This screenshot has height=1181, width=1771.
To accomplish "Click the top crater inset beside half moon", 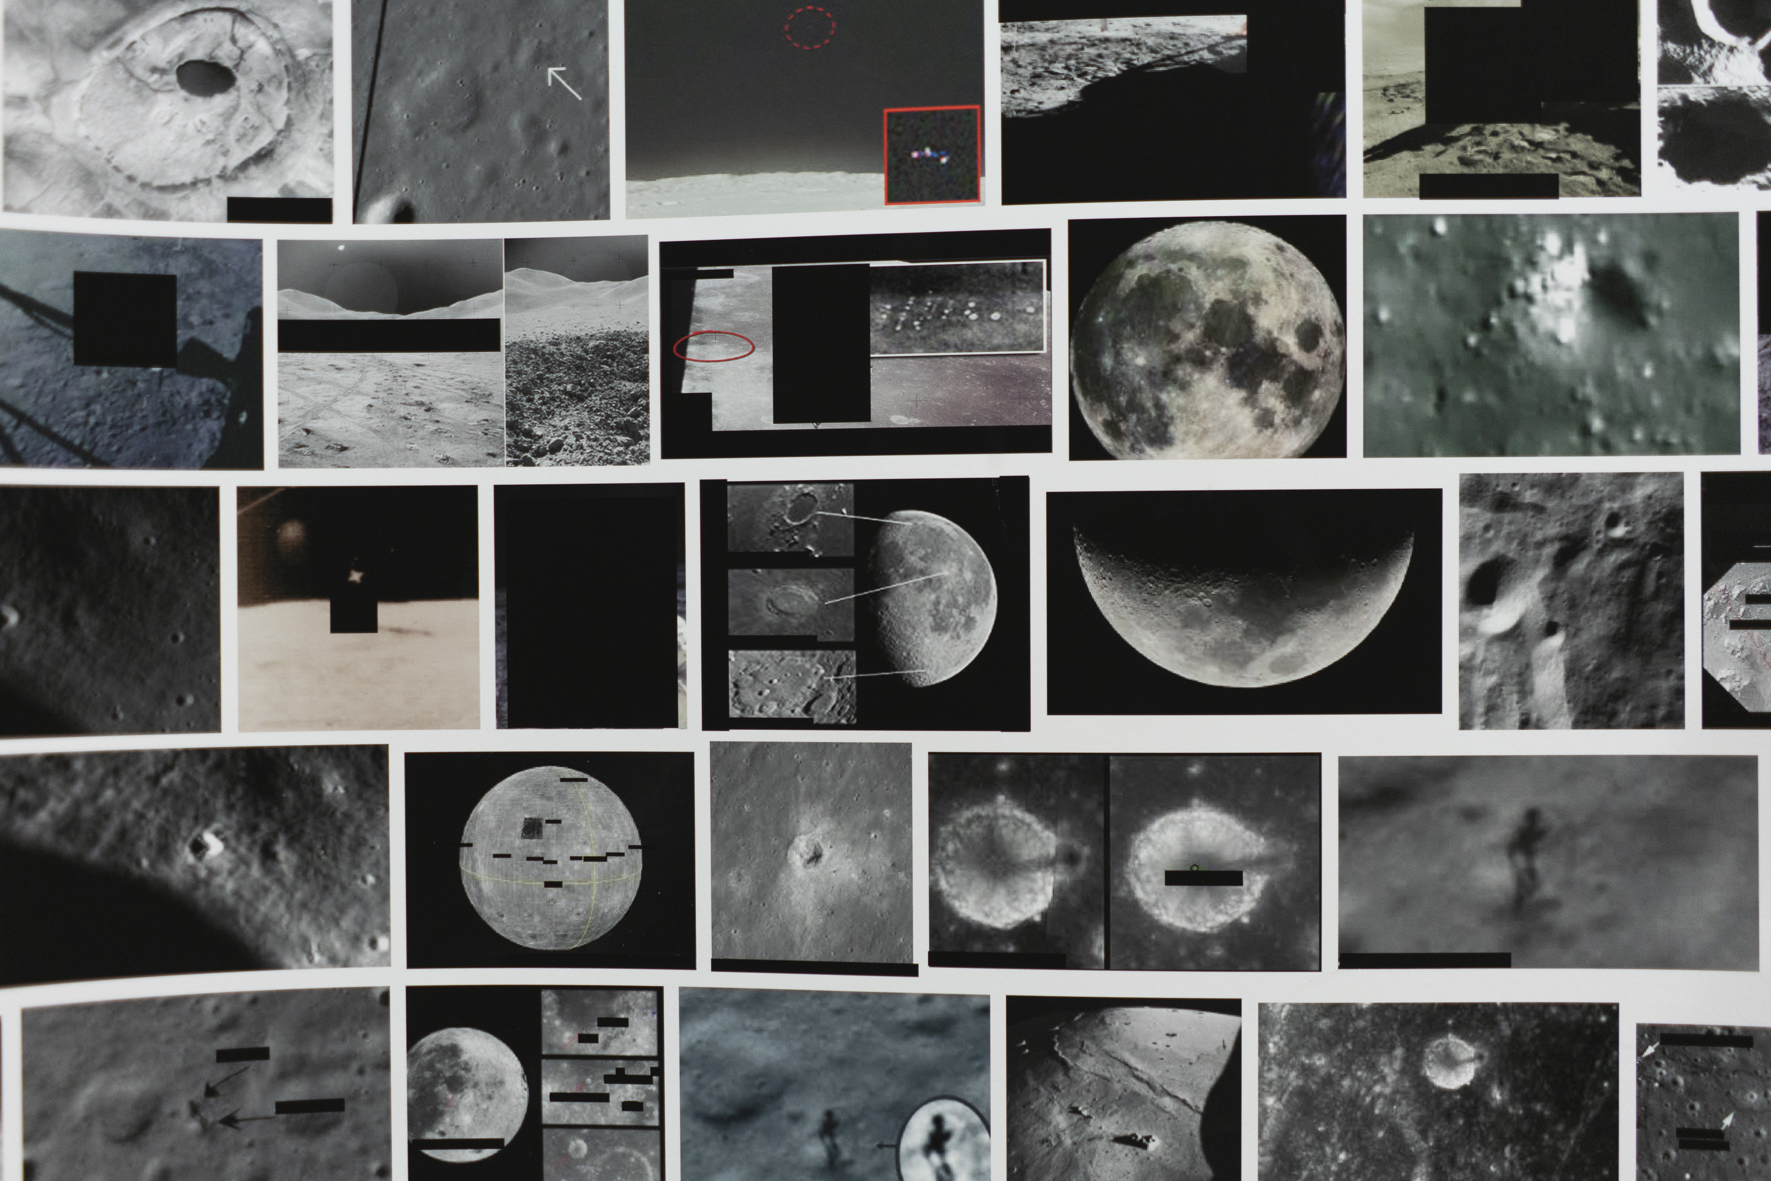I will coord(790,520).
